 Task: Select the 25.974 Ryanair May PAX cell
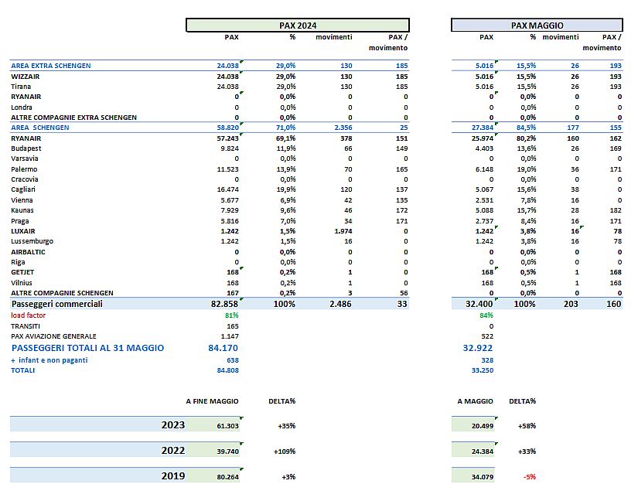click(483, 138)
